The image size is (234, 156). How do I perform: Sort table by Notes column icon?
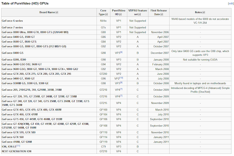(x=204, y=12)
